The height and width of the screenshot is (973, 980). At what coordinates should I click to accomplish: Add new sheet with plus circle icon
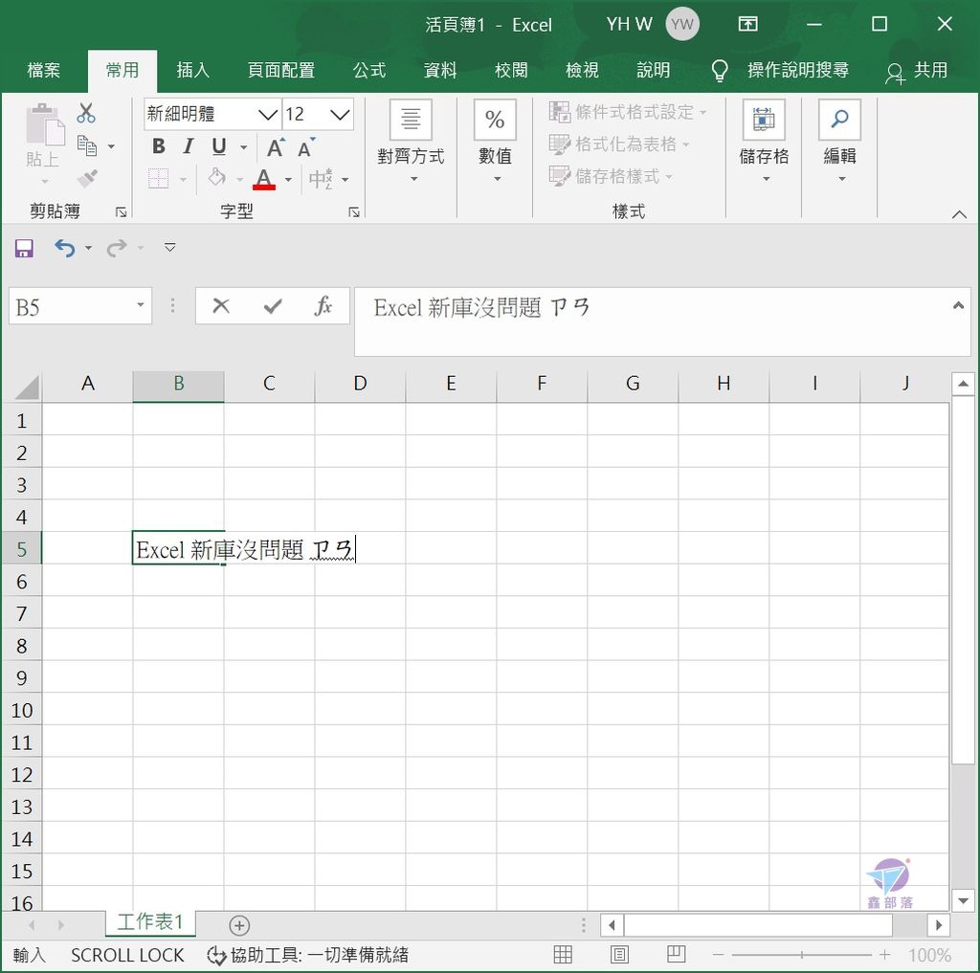point(239,925)
